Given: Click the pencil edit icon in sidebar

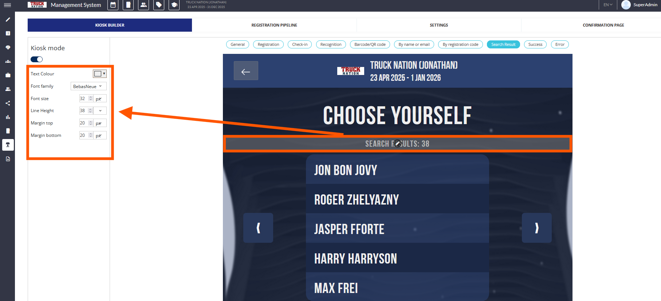Looking at the screenshot, I should pyautogui.click(x=8, y=20).
